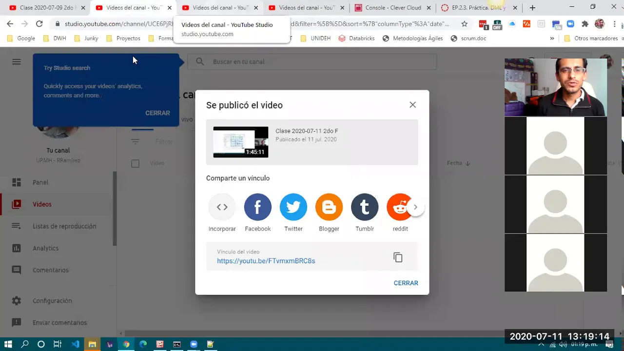Open Windows taskbar search
The height and width of the screenshot is (351, 624).
25,344
